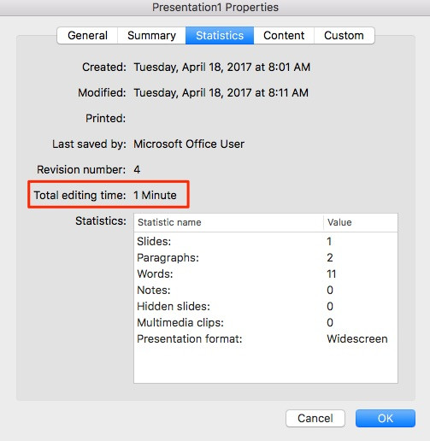Click the Statistic name column header
The image size is (430, 441).
pos(228,222)
